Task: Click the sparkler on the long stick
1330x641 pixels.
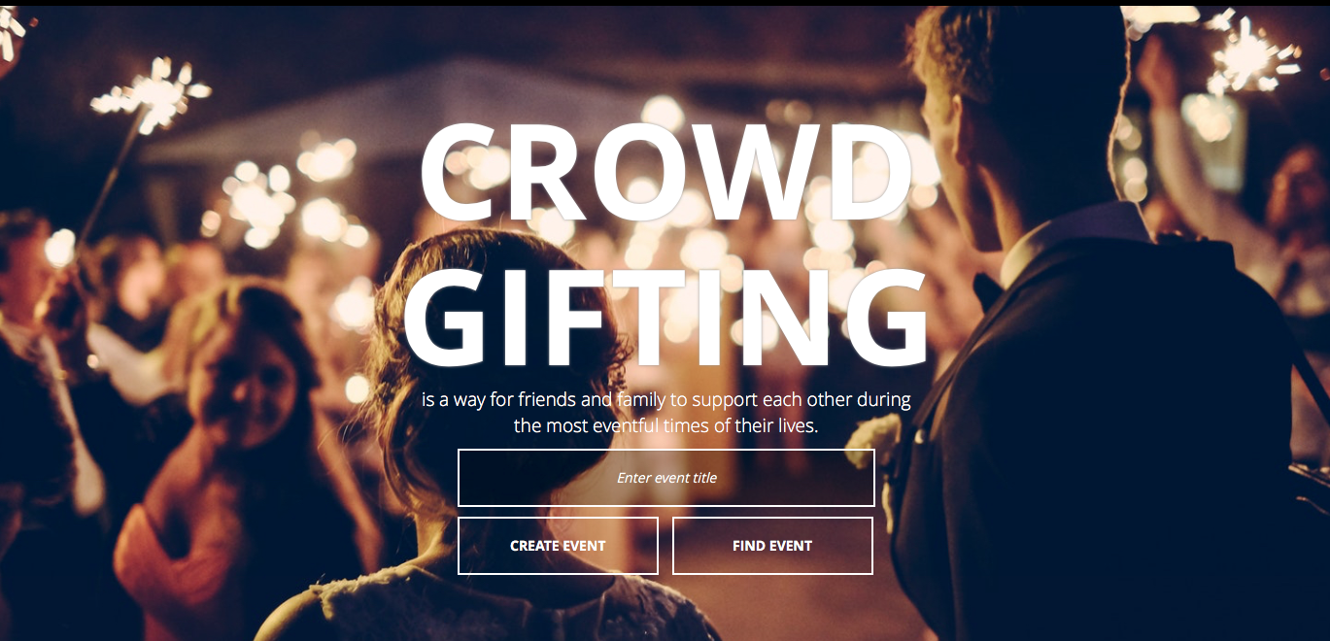Action: 153,92
